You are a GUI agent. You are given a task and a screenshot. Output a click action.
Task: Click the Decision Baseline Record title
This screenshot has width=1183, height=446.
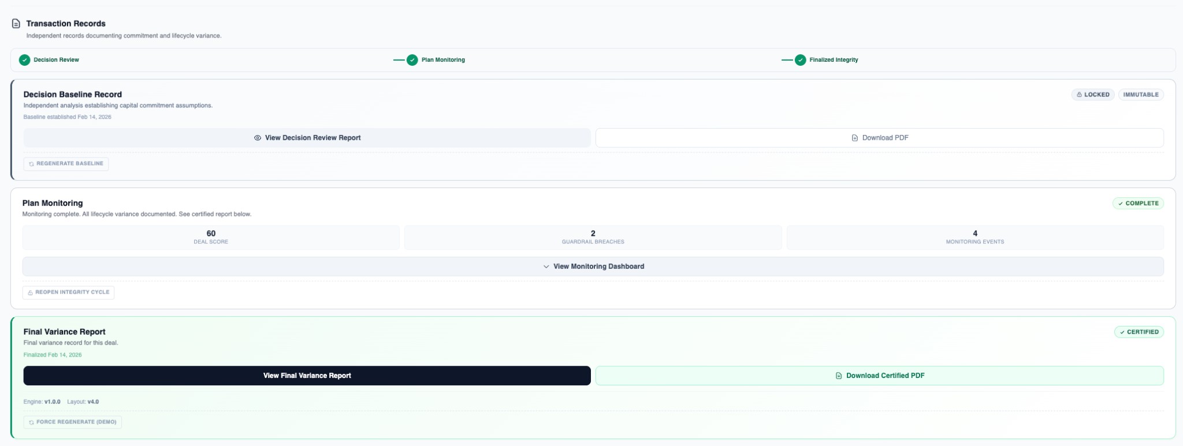[73, 95]
